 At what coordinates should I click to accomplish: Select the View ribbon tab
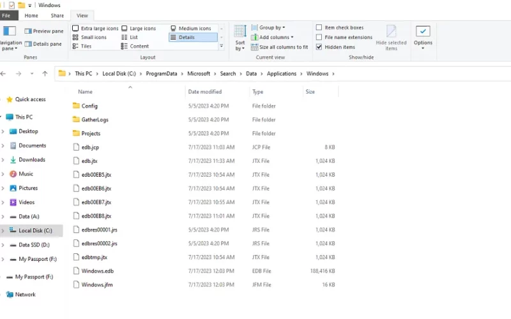tap(82, 15)
